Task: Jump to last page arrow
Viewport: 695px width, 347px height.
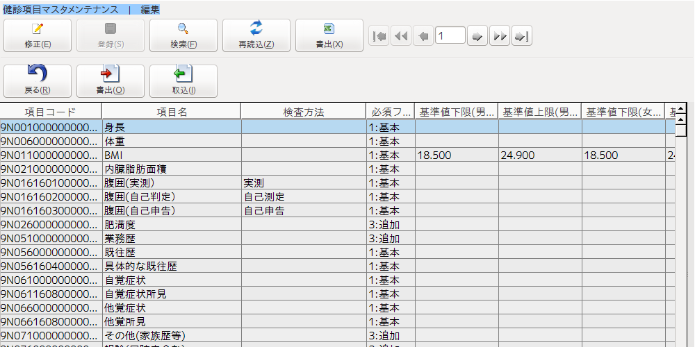Action: pos(522,36)
